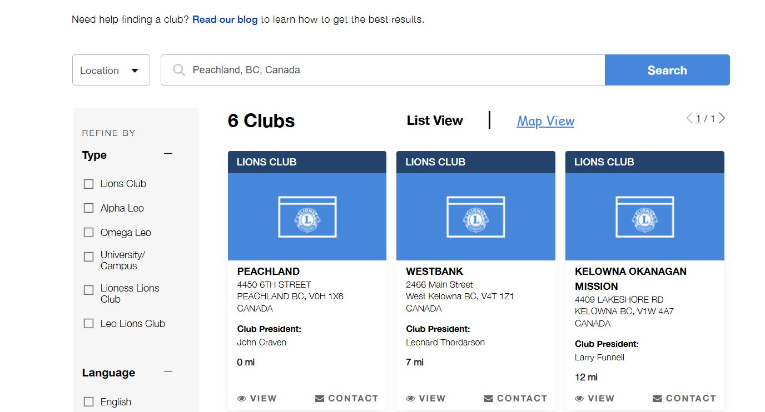Screen dimensions: 765x412
Task: Click the Westbank club logo thumbnail
Action: 476,217
